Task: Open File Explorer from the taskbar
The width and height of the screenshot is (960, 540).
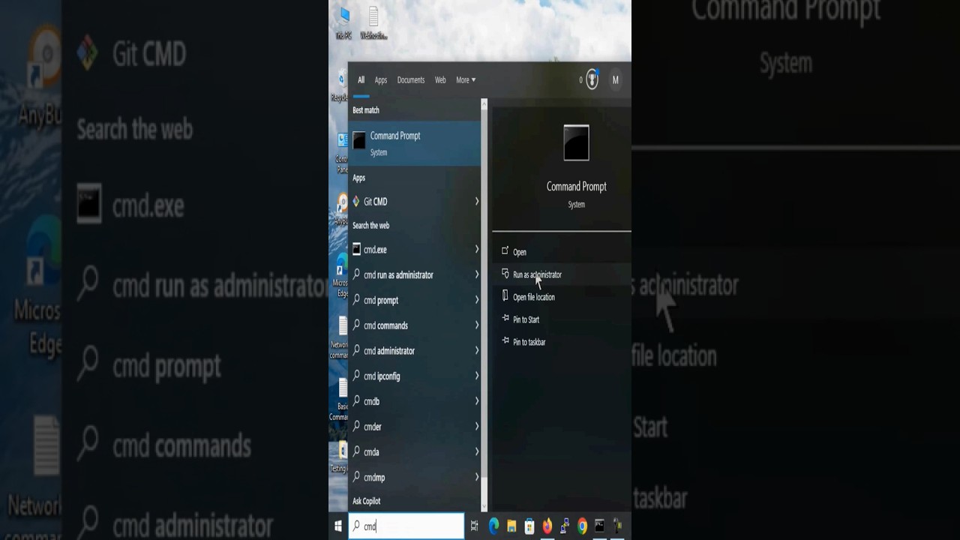Action: 511,526
